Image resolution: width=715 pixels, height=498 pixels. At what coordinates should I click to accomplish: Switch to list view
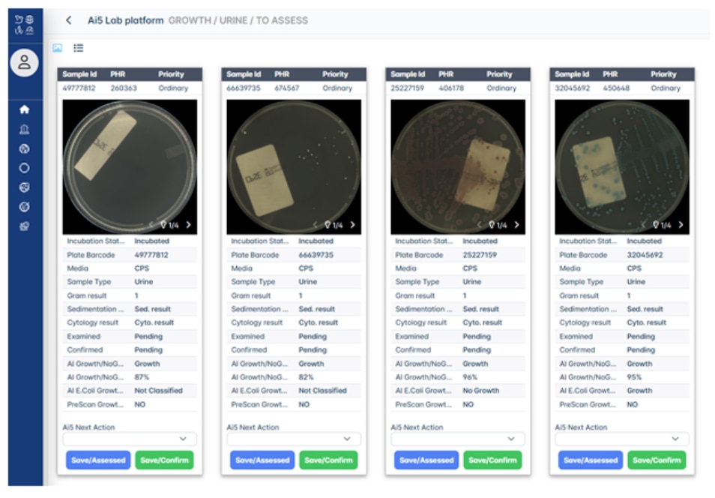tap(79, 48)
